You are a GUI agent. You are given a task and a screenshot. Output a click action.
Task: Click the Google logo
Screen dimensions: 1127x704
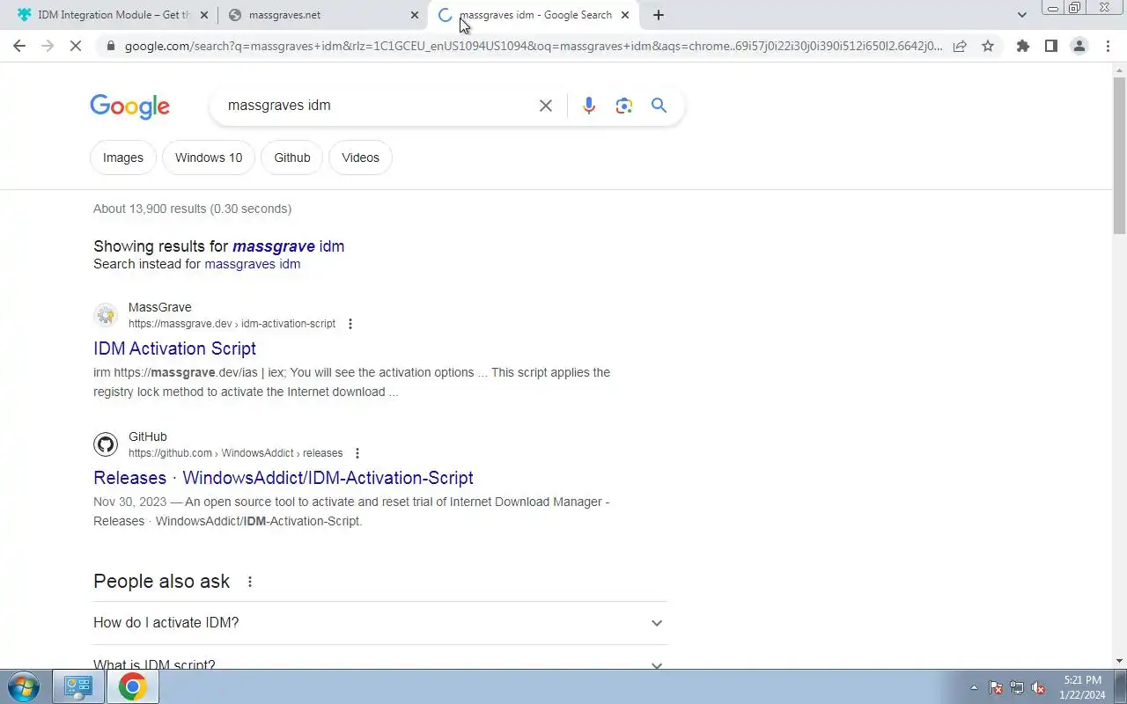pyautogui.click(x=129, y=106)
